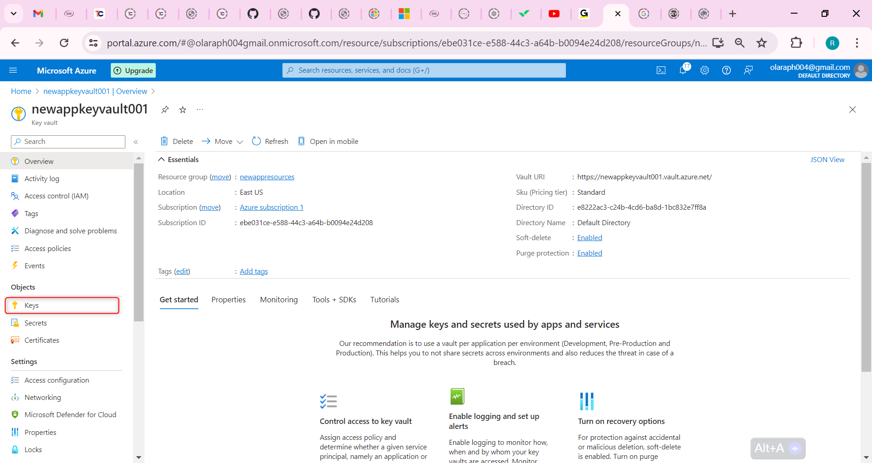The width and height of the screenshot is (872, 463).
Task: Open Access control (IAM)
Action: [x=66, y=196]
